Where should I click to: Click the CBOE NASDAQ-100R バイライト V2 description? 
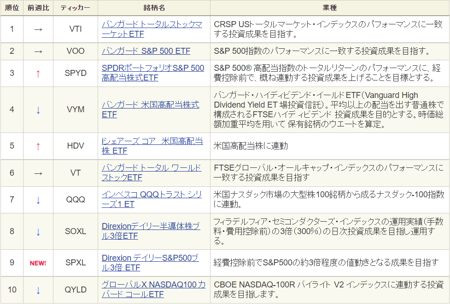[328, 290]
